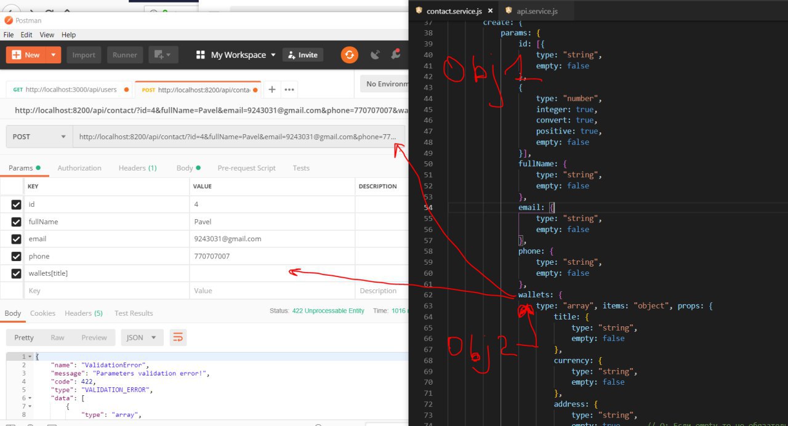
Task: Switch response view to Preview
Action: 94,337
